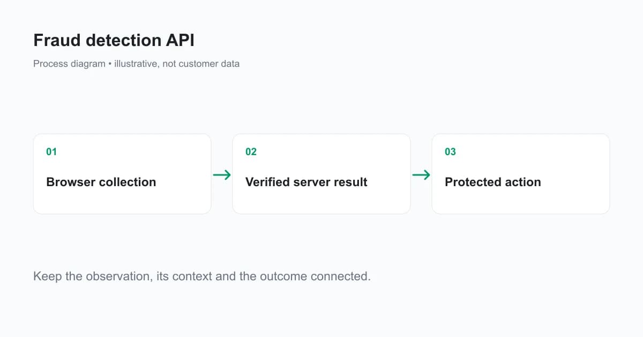Click the 'Keep the observation' footer sentence
The image size is (643, 337).
coord(202,277)
